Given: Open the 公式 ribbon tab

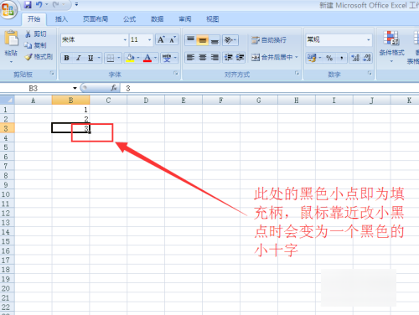Looking at the screenshot, I should [130, 19].
